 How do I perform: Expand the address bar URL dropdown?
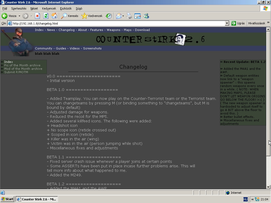227,23
